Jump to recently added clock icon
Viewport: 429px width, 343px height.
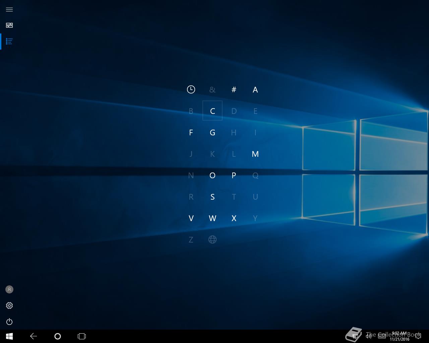(191, 89)
